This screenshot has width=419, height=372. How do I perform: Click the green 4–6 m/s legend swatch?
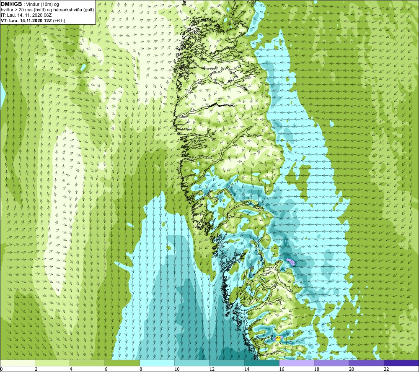87,363
